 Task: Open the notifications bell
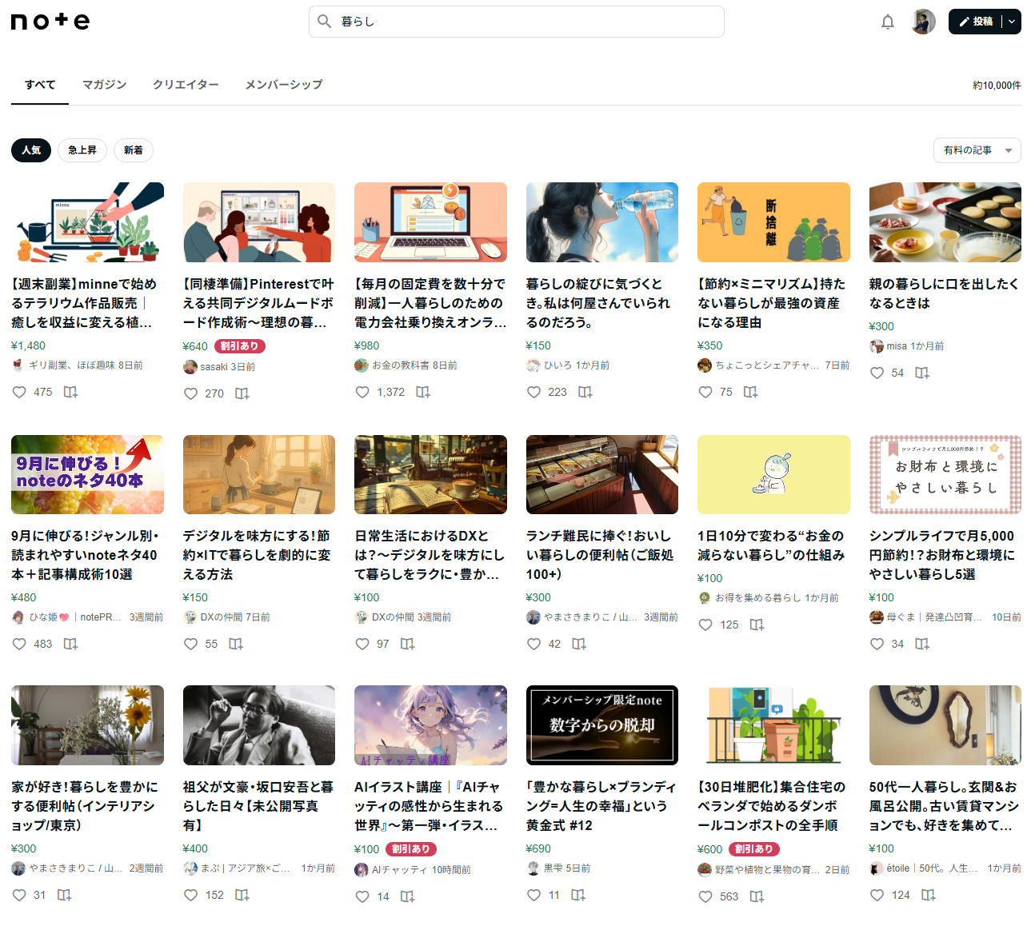(x=887, y=22)
